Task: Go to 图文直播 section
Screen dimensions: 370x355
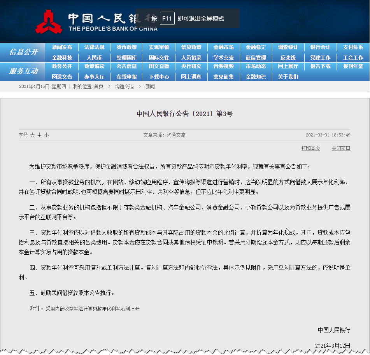Action: pos(159,66)
